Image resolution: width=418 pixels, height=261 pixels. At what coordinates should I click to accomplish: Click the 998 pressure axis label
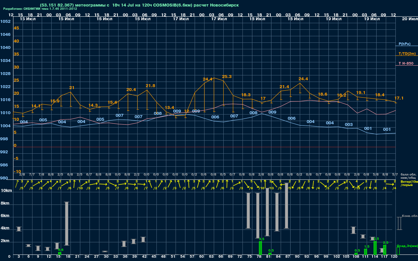coord(4,139)
